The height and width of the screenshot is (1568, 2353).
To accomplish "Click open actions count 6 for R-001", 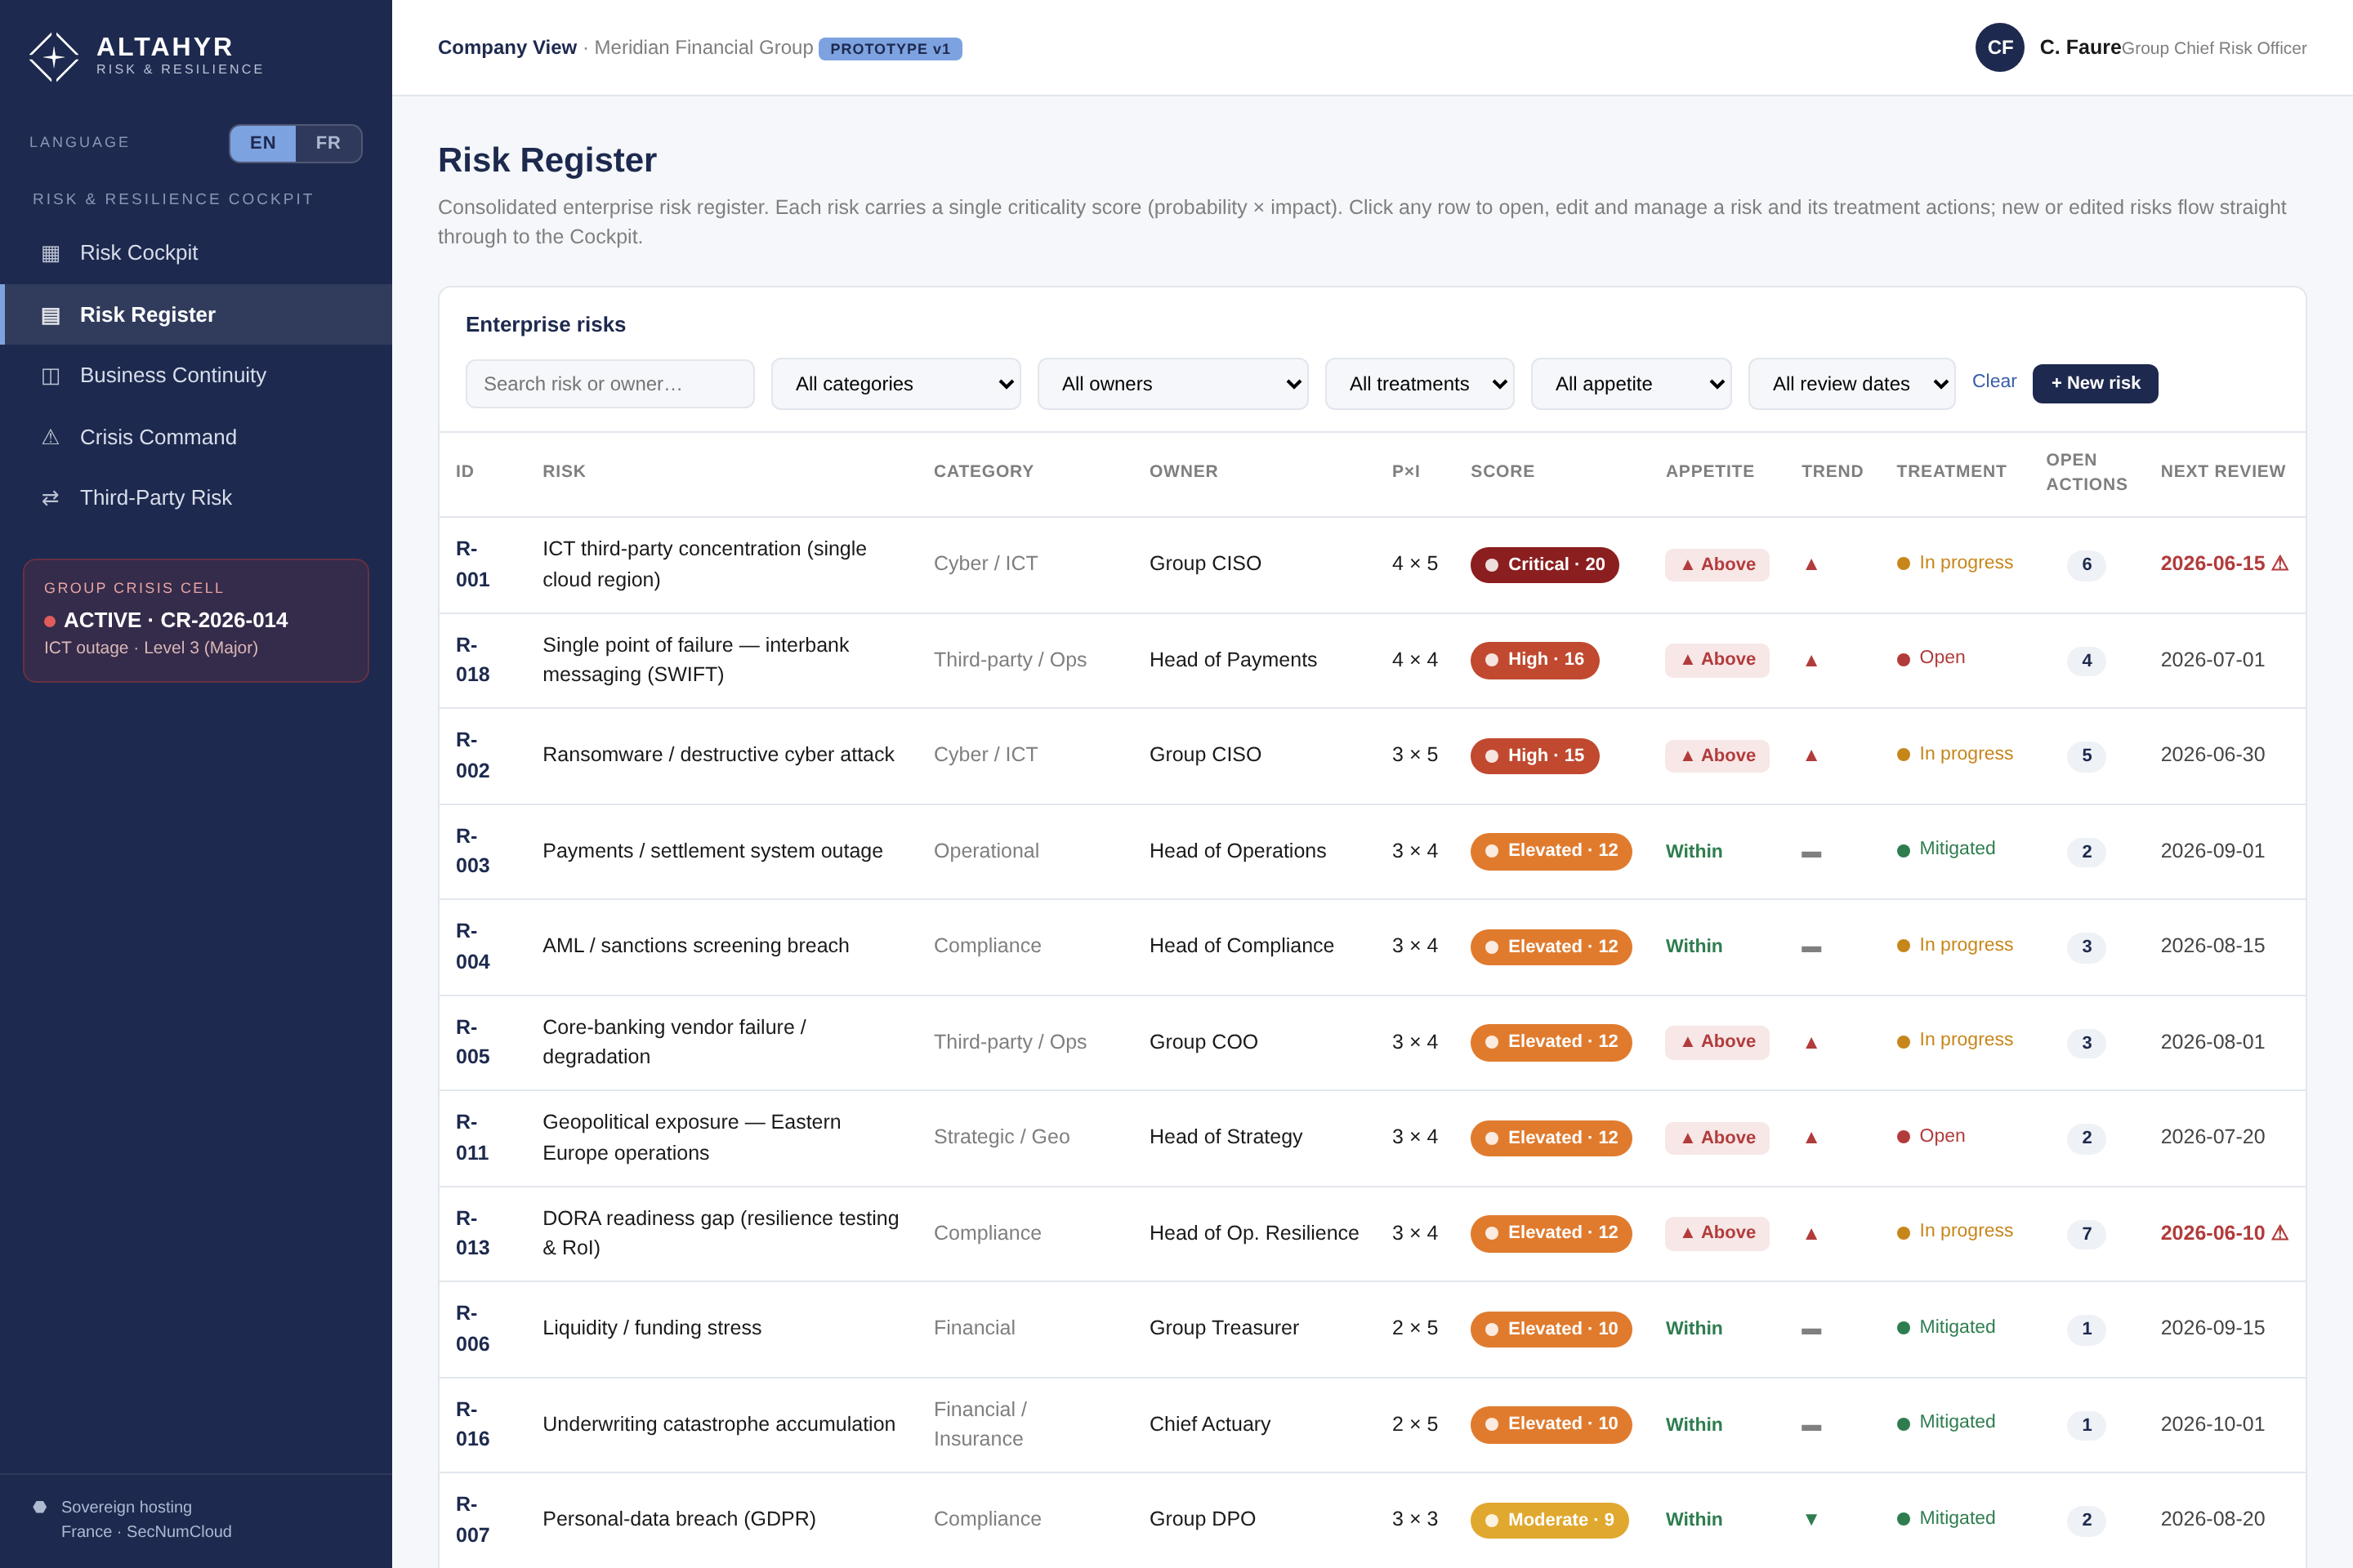I will point(2086,565).
